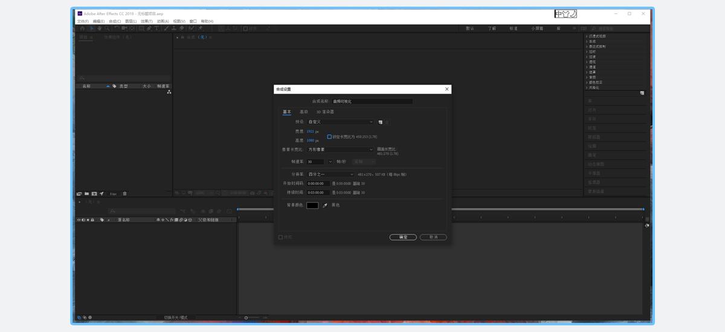
Task: Click the 宽度 value 1921
Action: 310,131
